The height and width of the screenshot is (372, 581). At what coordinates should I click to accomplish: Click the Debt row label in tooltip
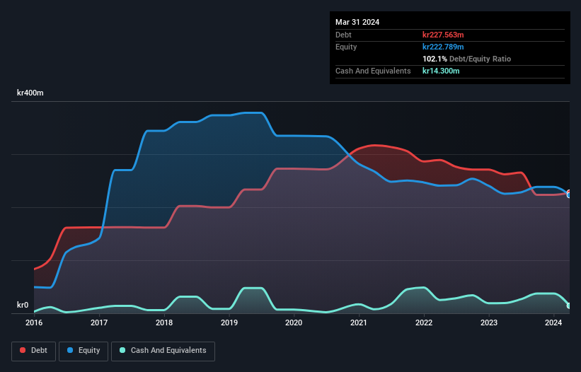click(343, 35)
